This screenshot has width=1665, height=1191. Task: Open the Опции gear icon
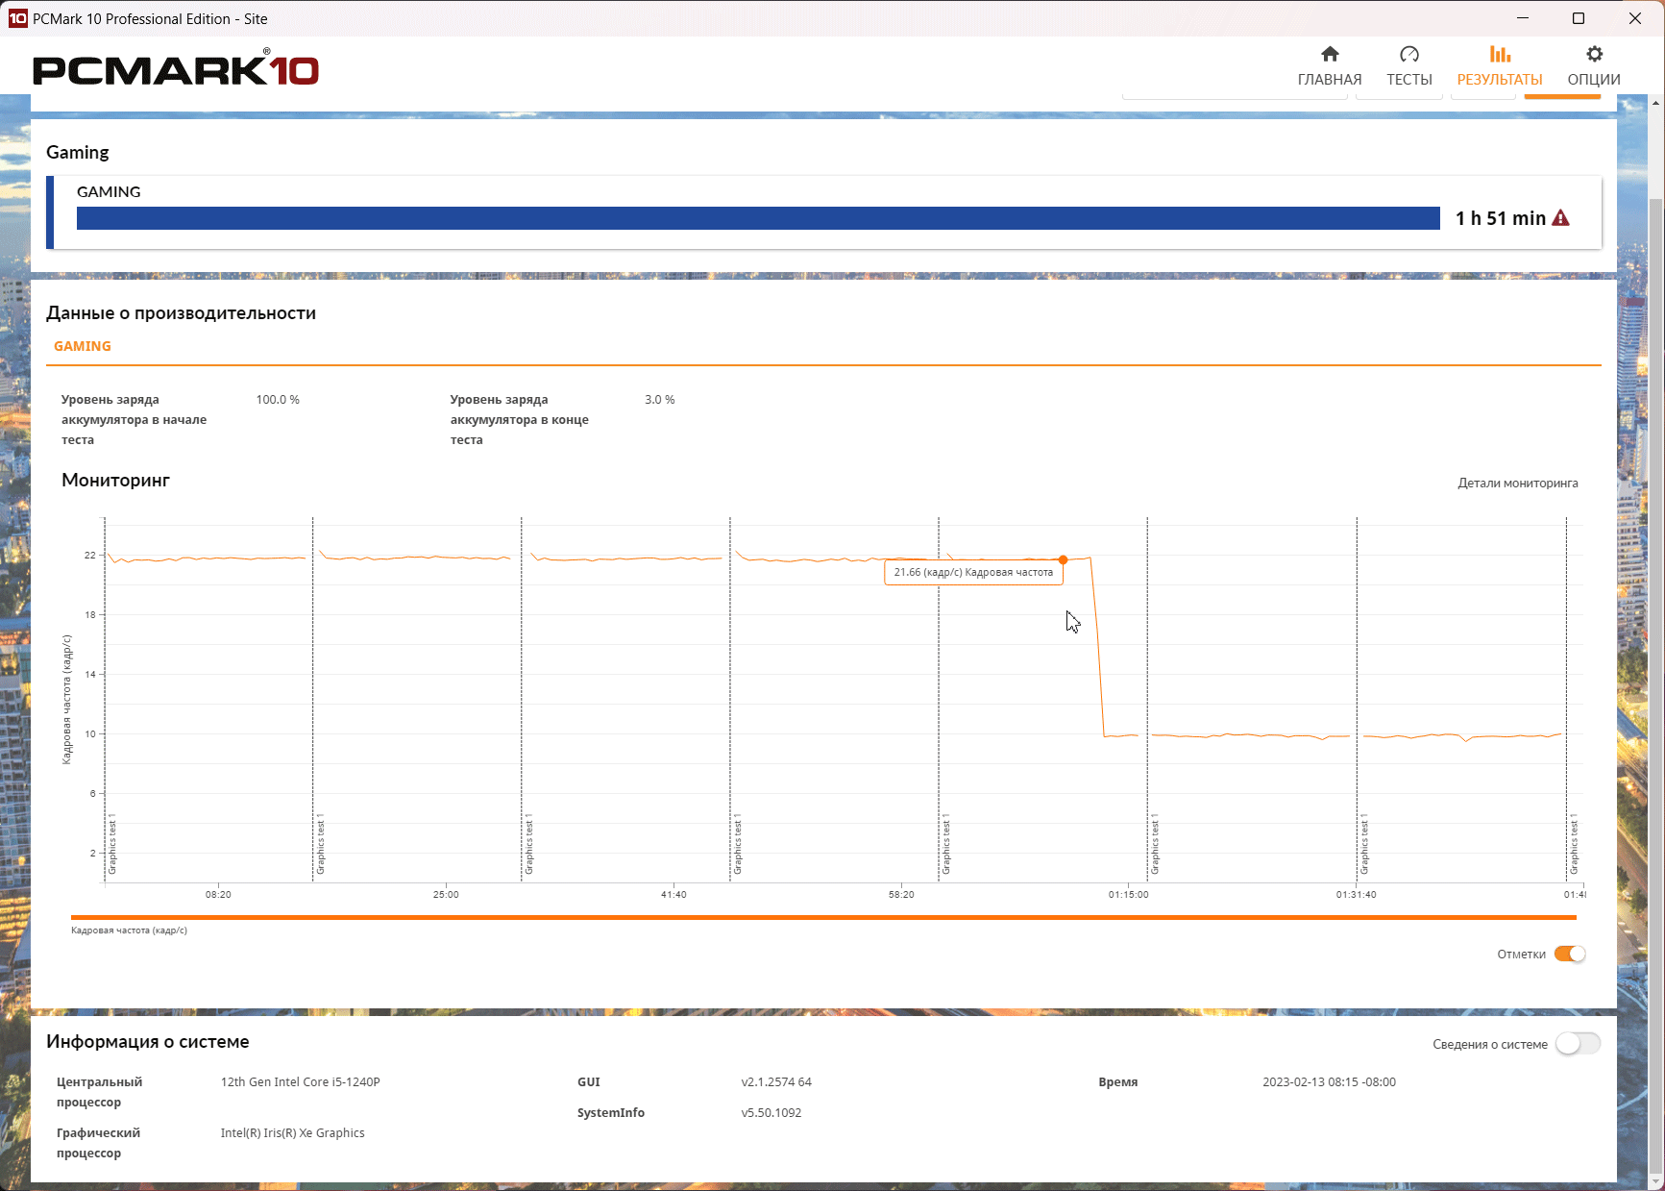coord(1595,54)
